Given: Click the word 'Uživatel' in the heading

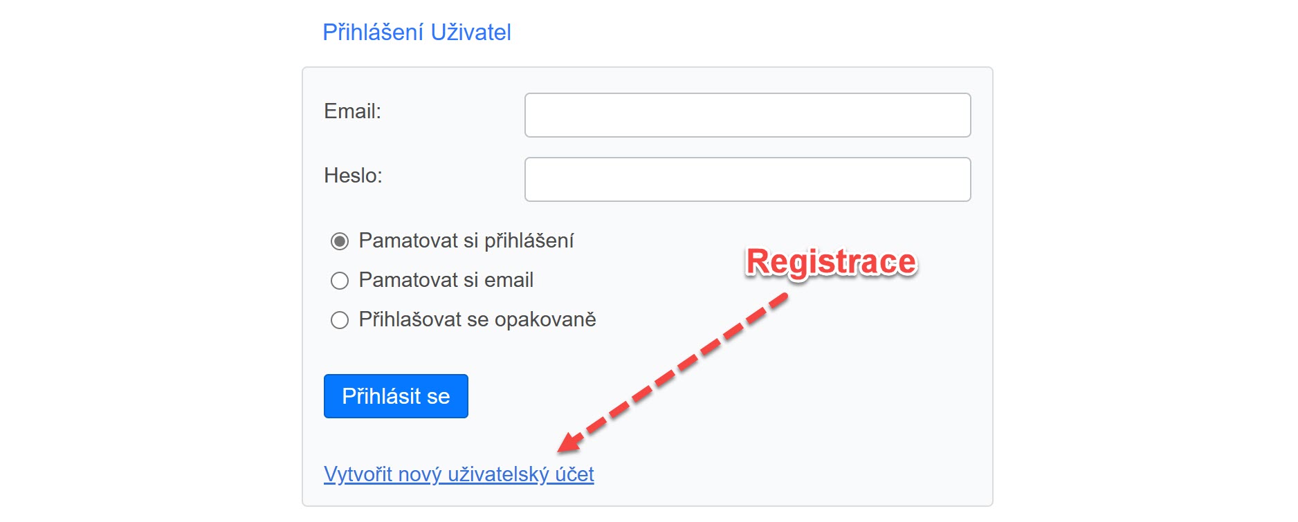Looking at the screenshot, I should click(x=470, y=32).
